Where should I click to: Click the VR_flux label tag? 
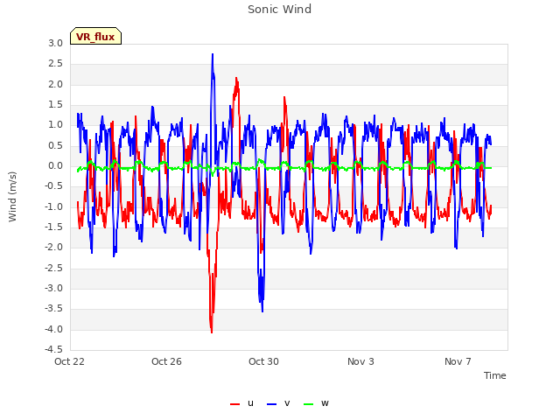click(95, 36)
